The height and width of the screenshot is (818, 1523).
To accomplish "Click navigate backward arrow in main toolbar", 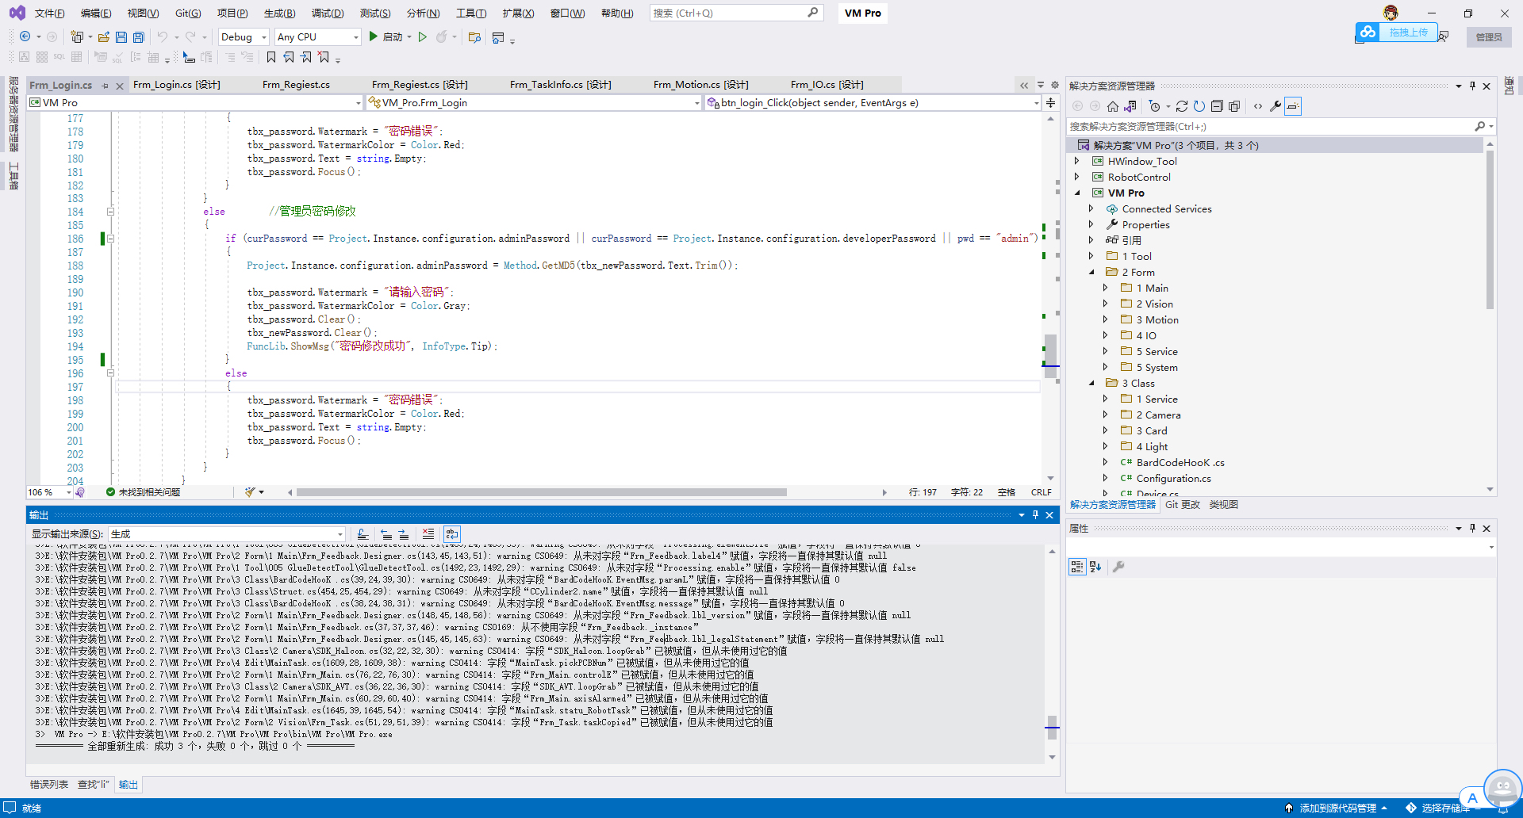I will pyautogui.click(x=25, y=37).
